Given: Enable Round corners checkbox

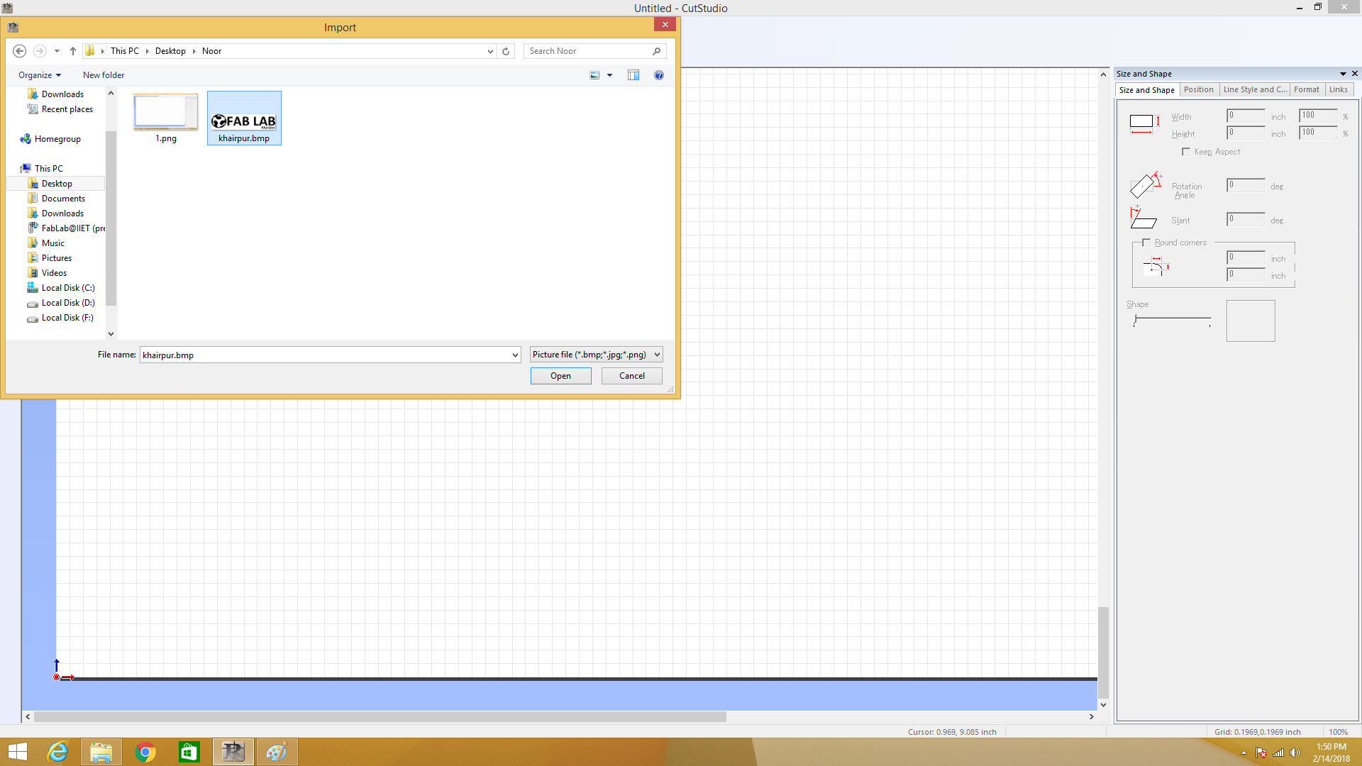Looking at the screenshot, I should click(x=1146, y=243).
